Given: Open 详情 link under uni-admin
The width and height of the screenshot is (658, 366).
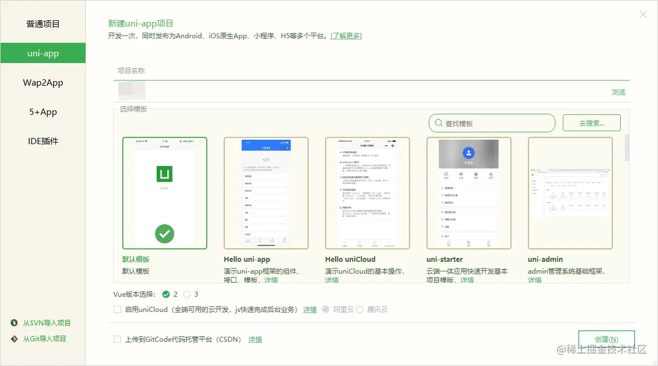Looking at the screenshot, I should click(535, 280).
